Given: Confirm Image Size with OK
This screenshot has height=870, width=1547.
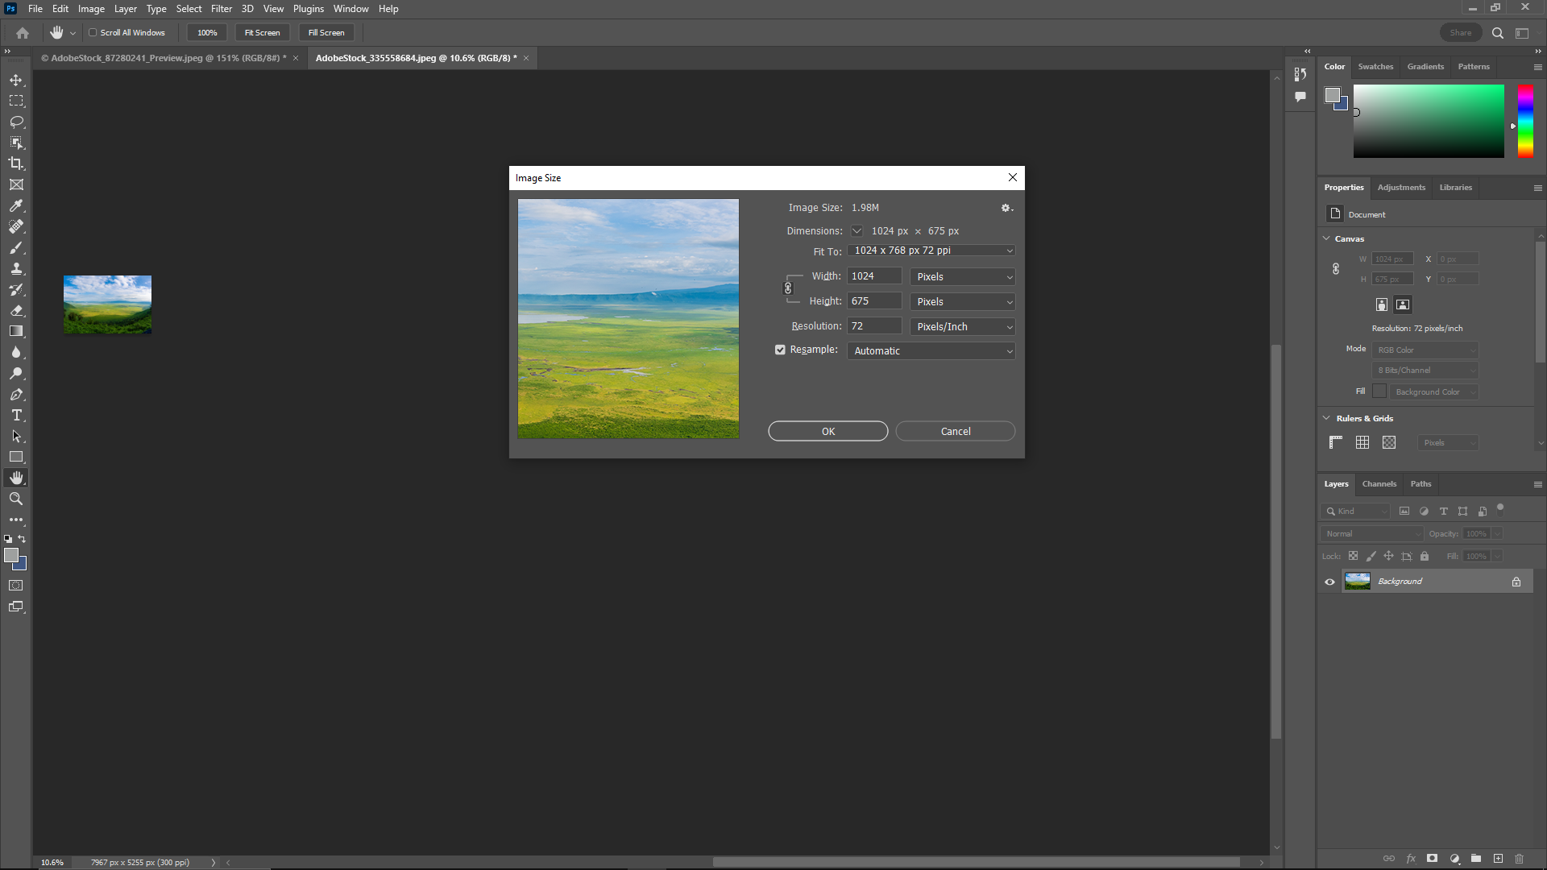Looking at the screenshot, I should pyautogui.click(x=828, y=431).
